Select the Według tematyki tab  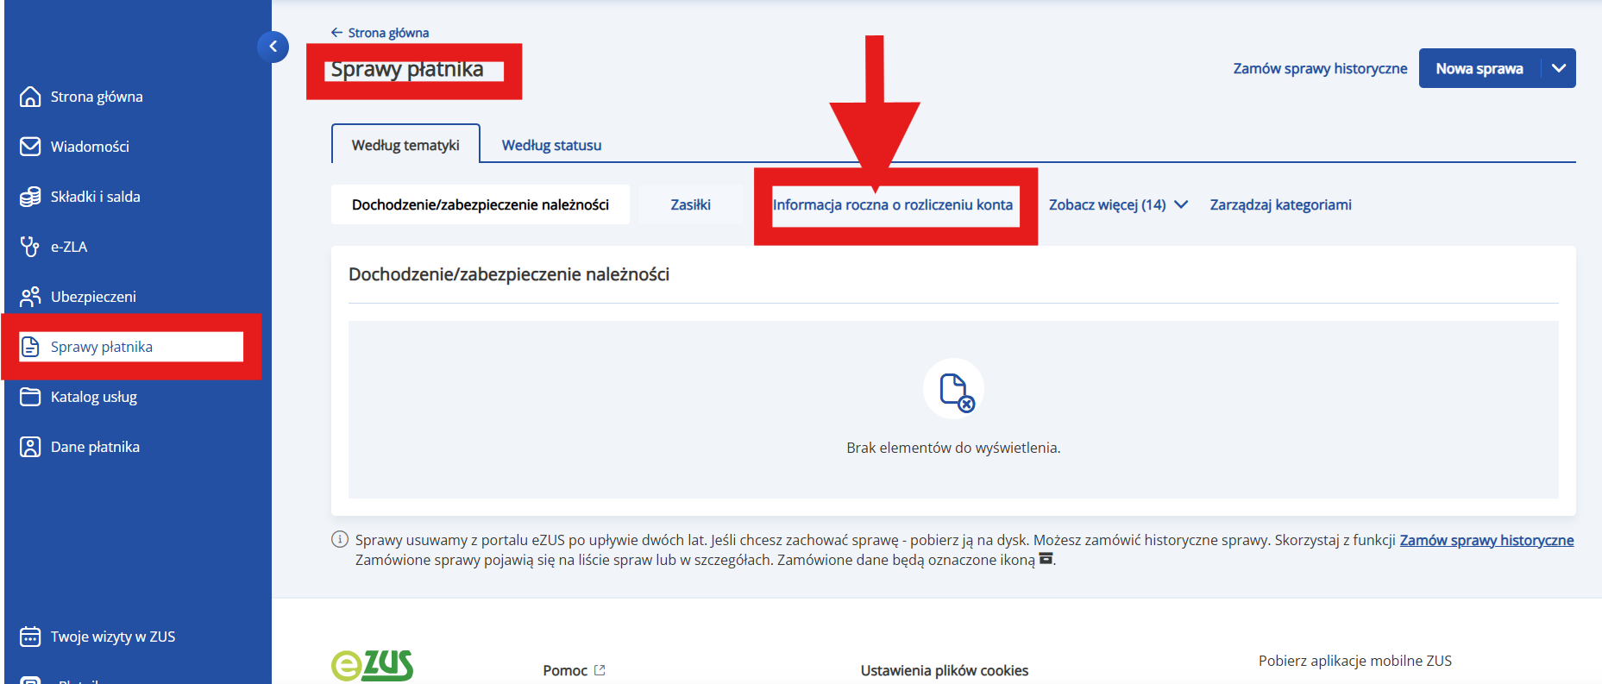point(405,145)
